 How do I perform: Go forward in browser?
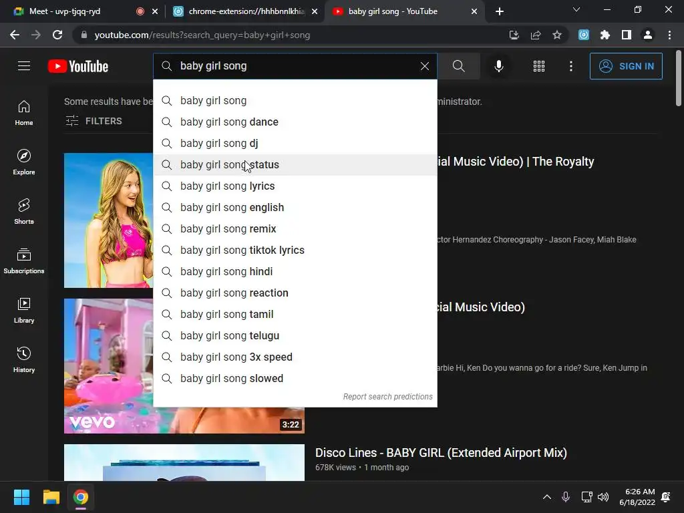[36, 35]
